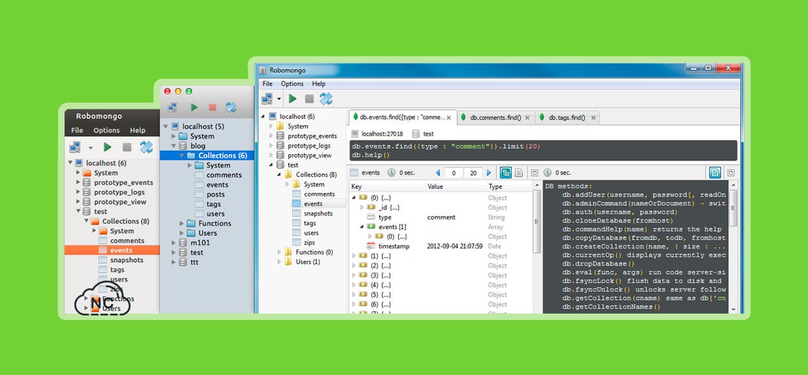Maximize the events result pane with the square icon
Image resolution: width=808 pixels, height=375 pixels.
pyautogui.click(x=534, y=173)
